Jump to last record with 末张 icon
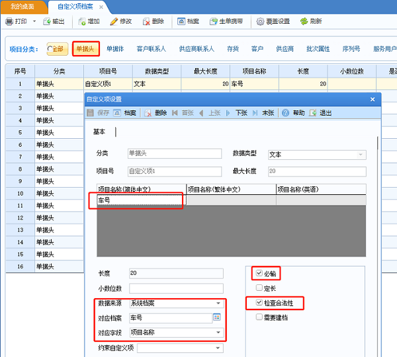The image size is (397, 357). (x=255, y=113)
